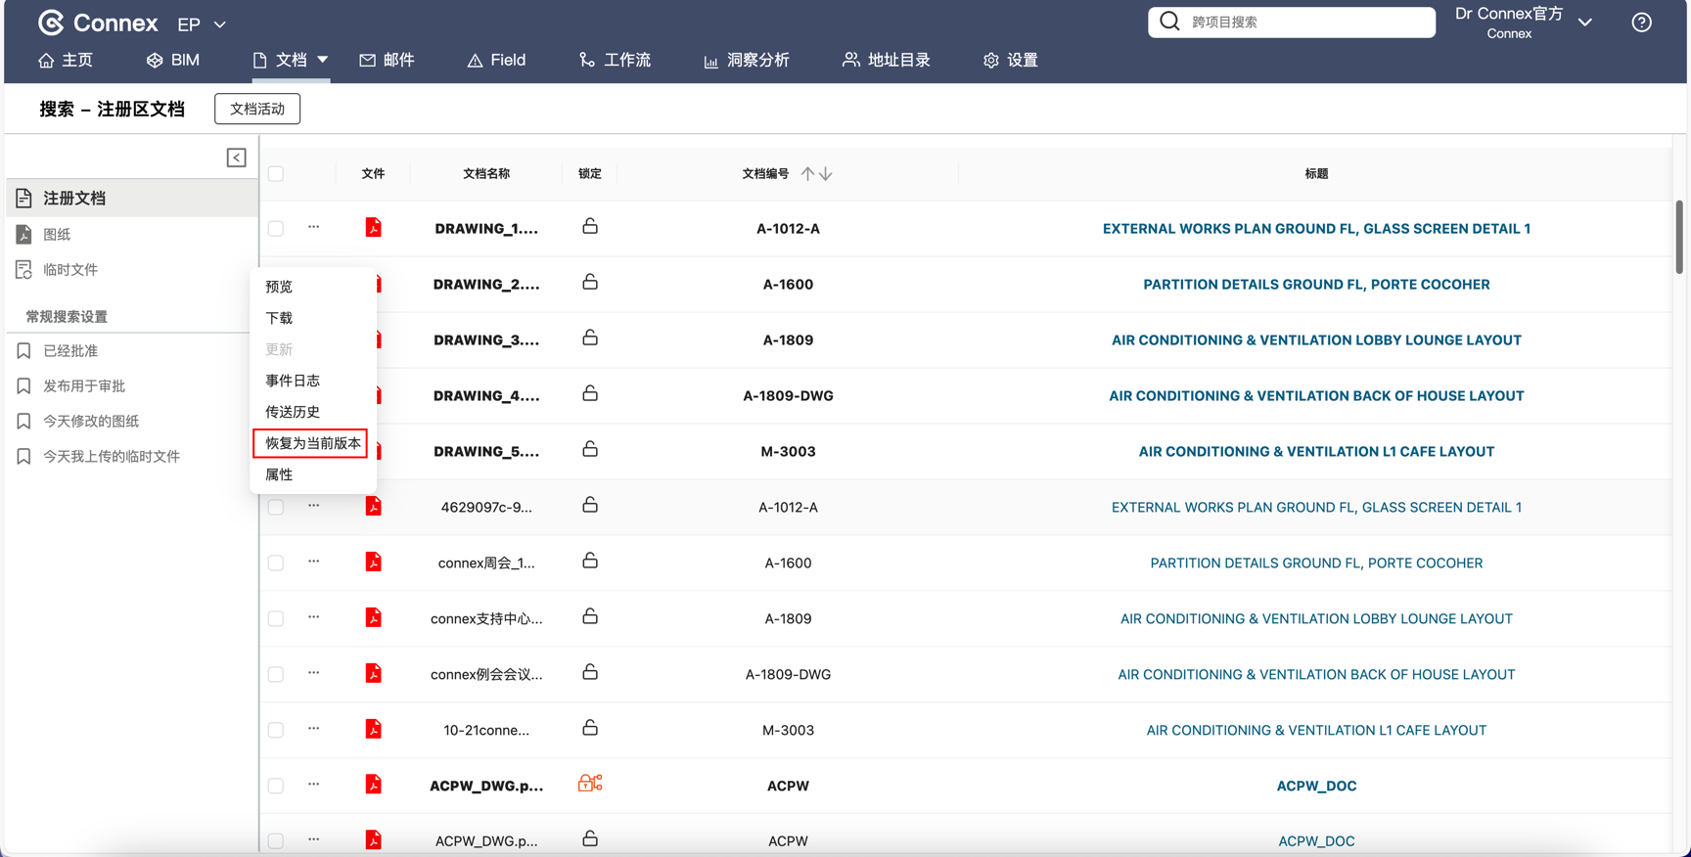Select checkbox for connex支持中心 row
The width and height of the screenshot is (1691, 857).
click(276, 618)
